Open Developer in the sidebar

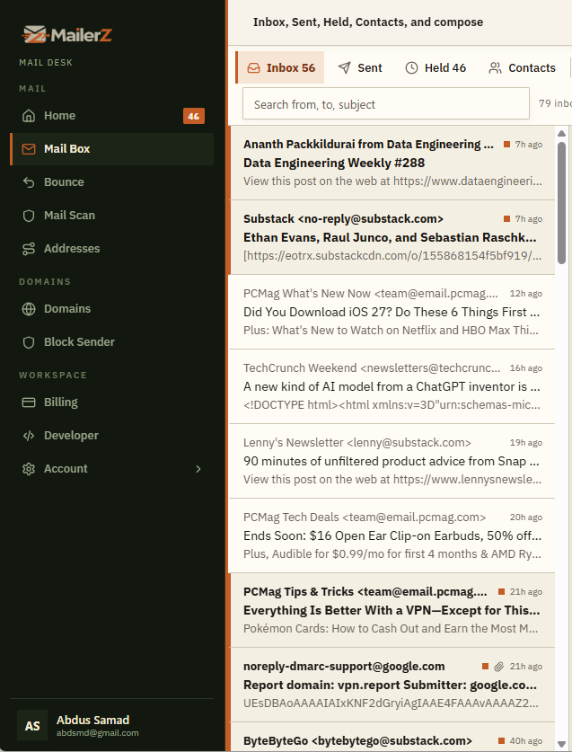[x=112, y=436]
